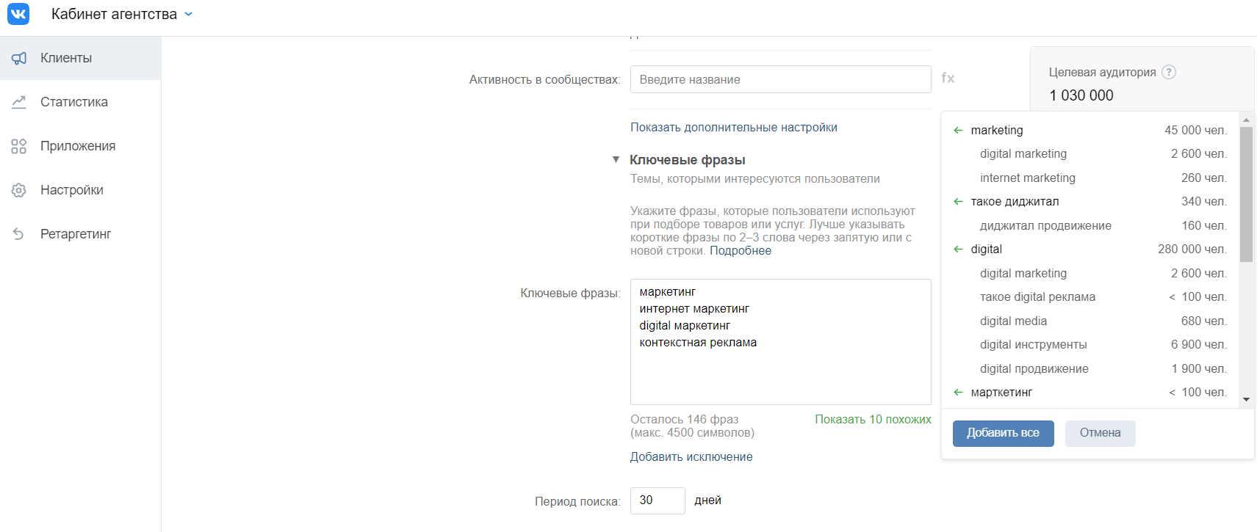This screenshot has height=532, width=1257.
Task: Collapse the Ключевые фразы section triangle
Action: pyautogui.click(x=616, y=159)
